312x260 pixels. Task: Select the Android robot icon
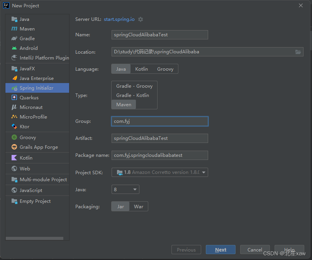(x=14, y=48)
